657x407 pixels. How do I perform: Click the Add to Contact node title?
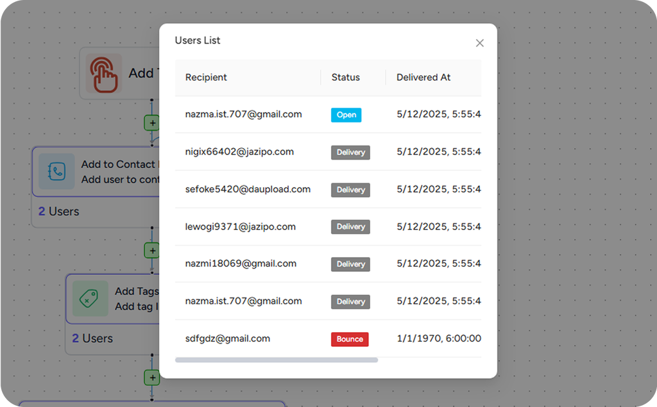(x=120, y=164)
